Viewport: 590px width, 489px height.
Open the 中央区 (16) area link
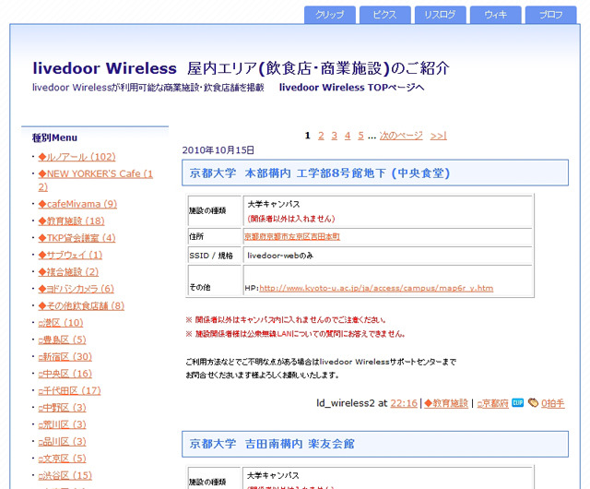(x=65, y=374)
